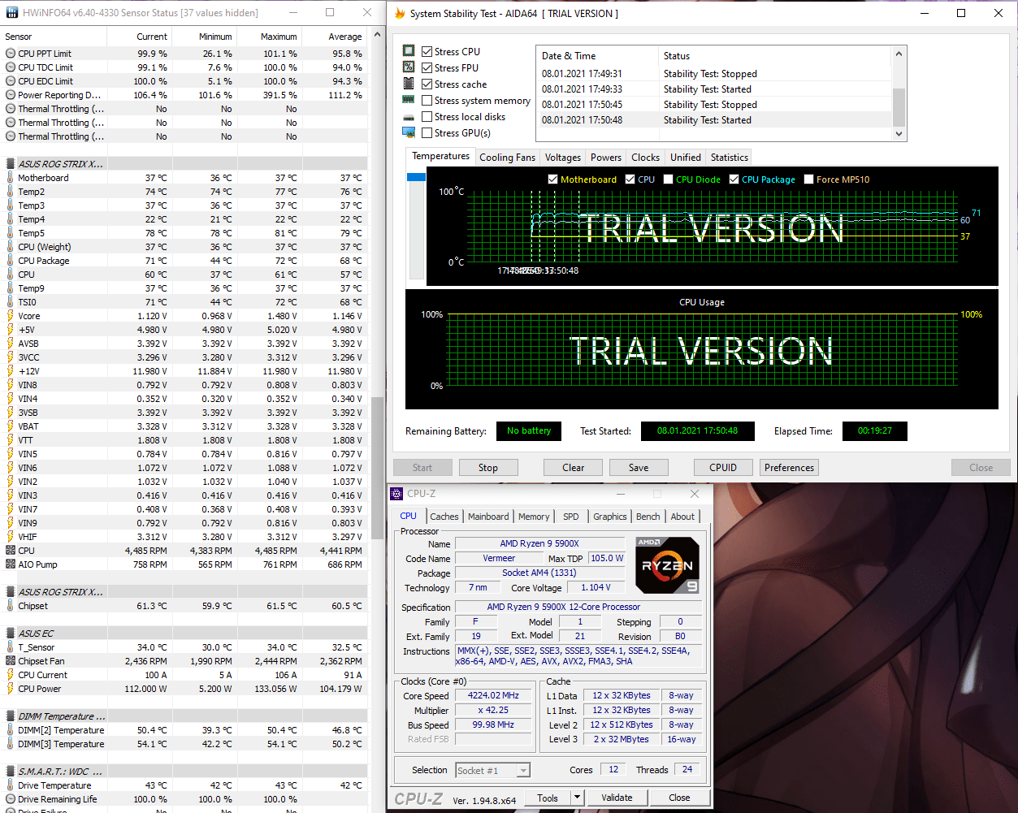Open the Powers tab
This screenshot has height=813, width=1018.
[x=606, y=158]
